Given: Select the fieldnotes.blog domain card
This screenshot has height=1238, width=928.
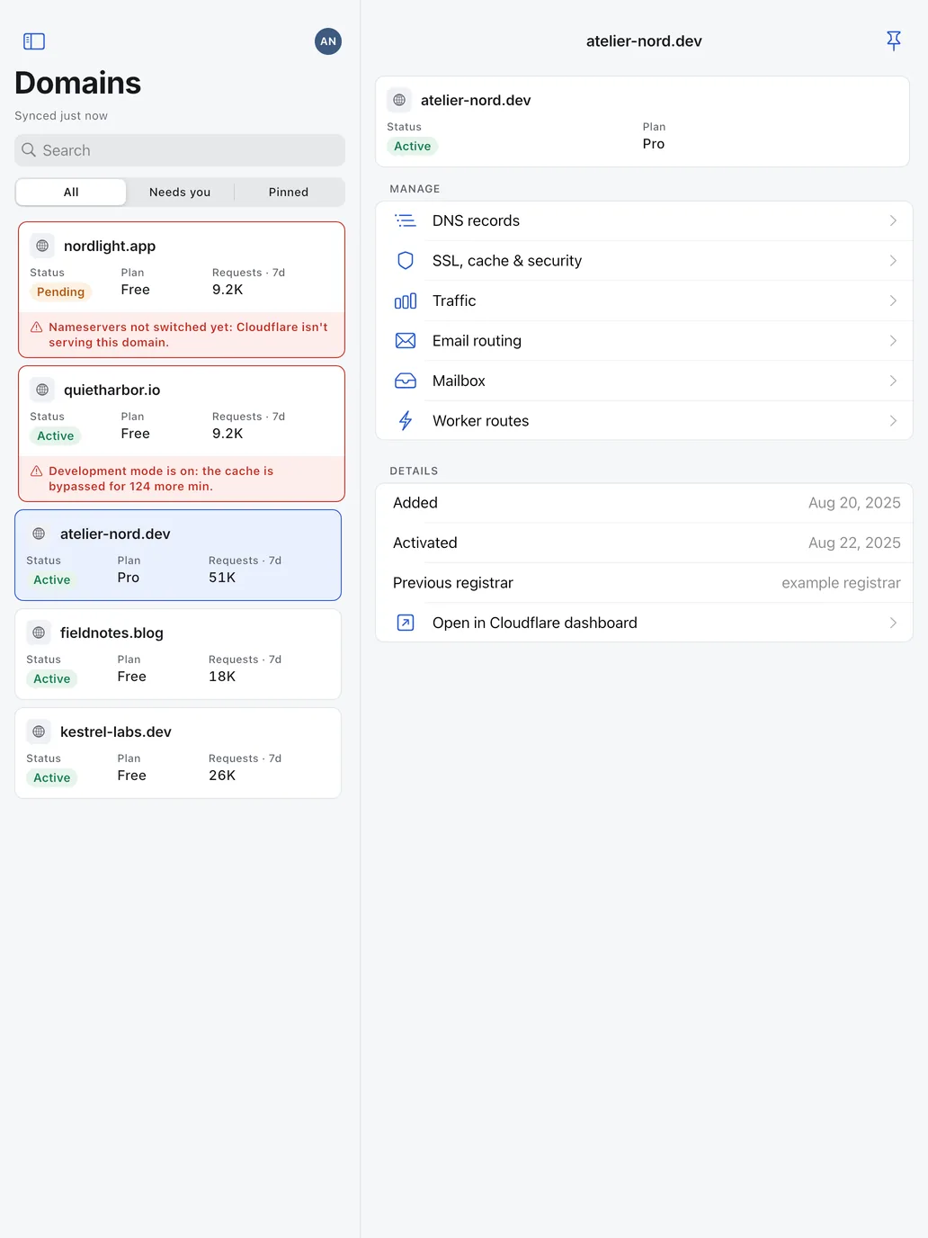Looking at the screenshot, I should pyautogui.click(x=178, y=654).
